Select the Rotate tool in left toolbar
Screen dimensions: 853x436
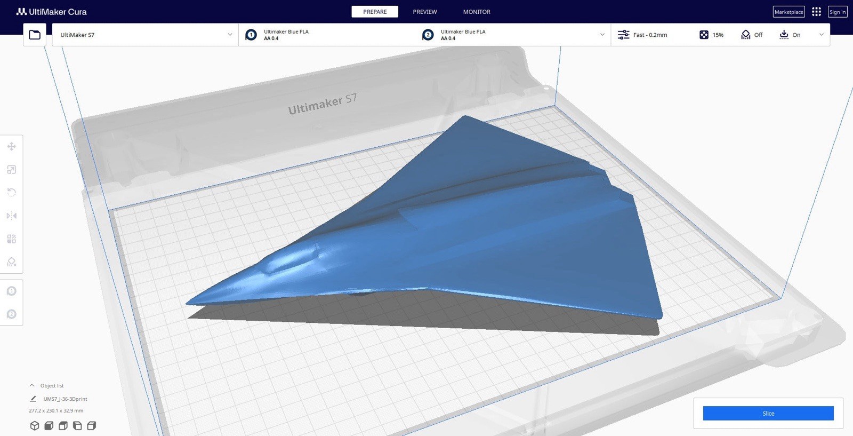(x=12, y=193)
